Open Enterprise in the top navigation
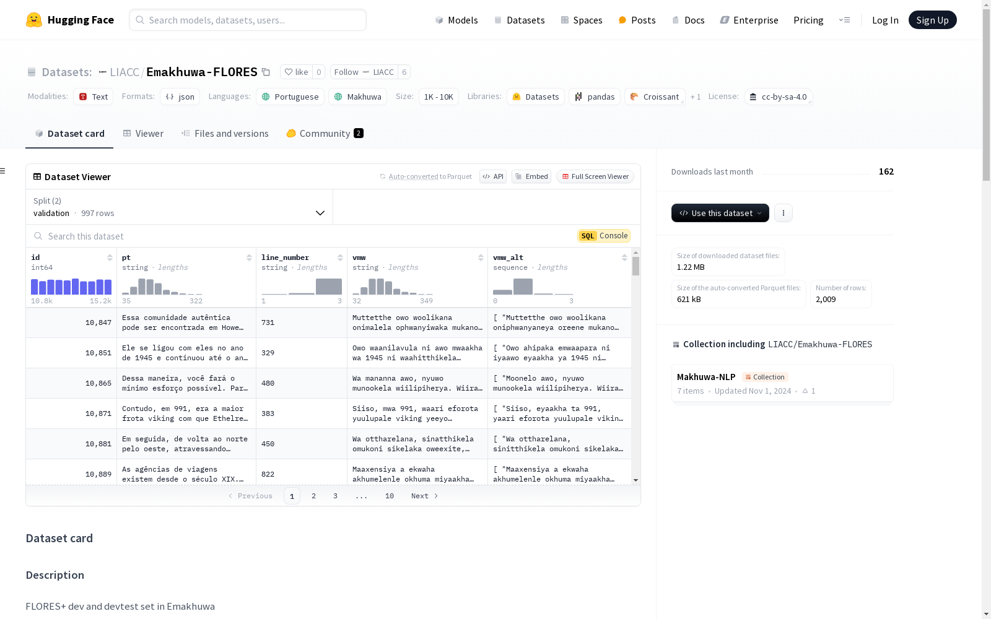This screenshot has width=991, height=619. click(x=749, y=20)
